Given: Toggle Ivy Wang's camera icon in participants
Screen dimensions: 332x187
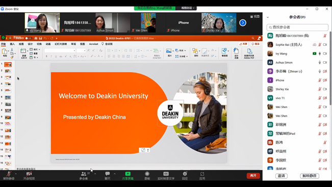Looking at the screenshot, I should tap(325, 54).
